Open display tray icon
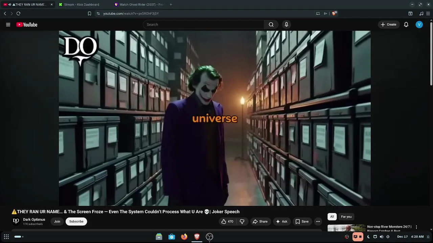 375,237
